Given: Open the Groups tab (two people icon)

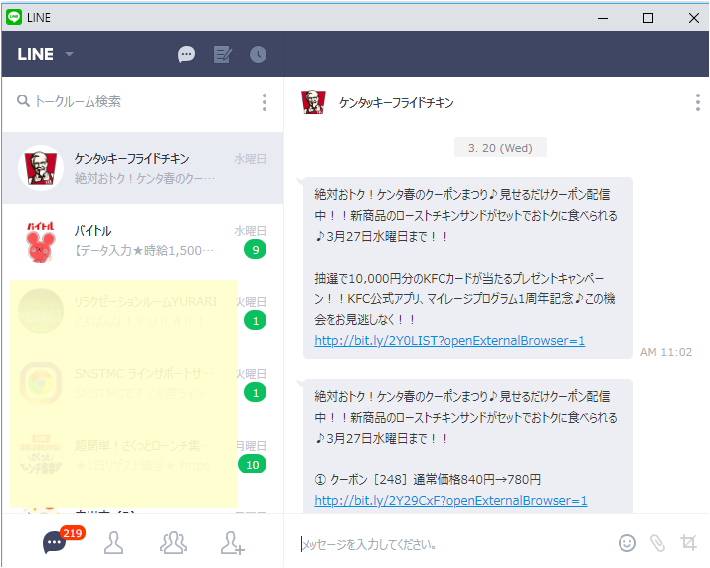Looking at the screenshot, I should 173,543.
